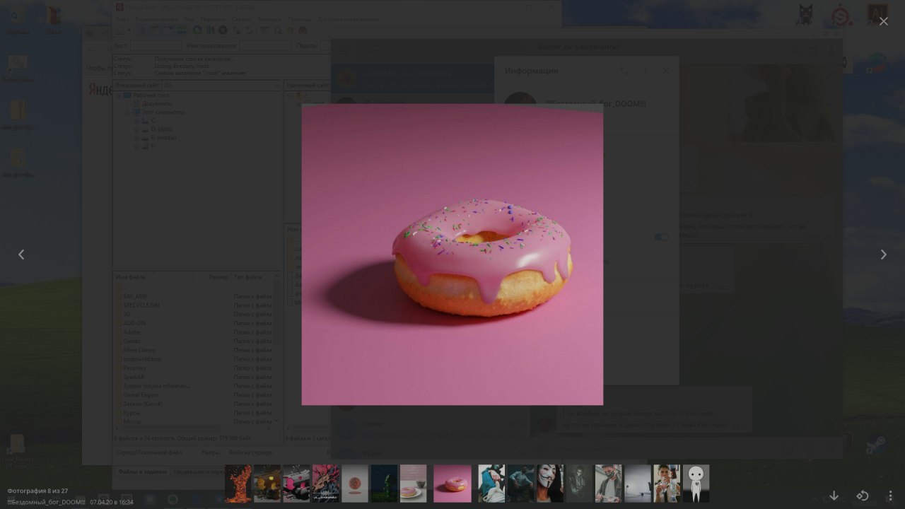Go to the previous photo arrow
The height and width of the screenshot is (509, 905).
[x=21, y=255]
